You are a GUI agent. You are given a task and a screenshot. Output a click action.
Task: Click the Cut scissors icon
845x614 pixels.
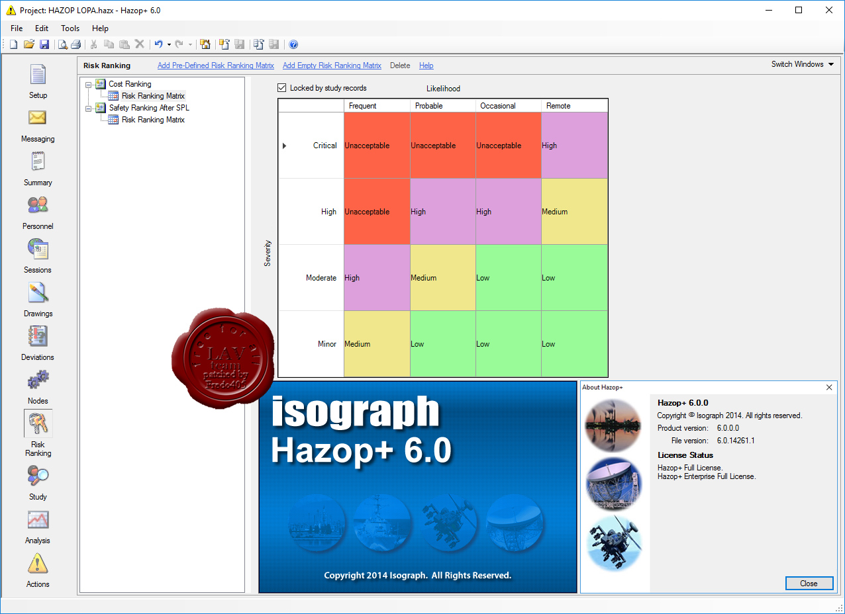(94, 44)
